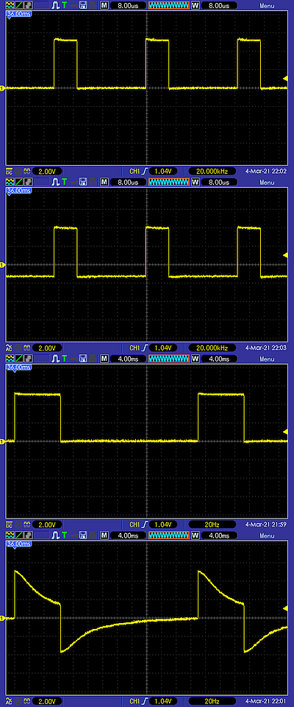The height and width of the screenshot is (707, 294).
Task: Open Menu in the 22:02 capture
Action: coord(267,6)
